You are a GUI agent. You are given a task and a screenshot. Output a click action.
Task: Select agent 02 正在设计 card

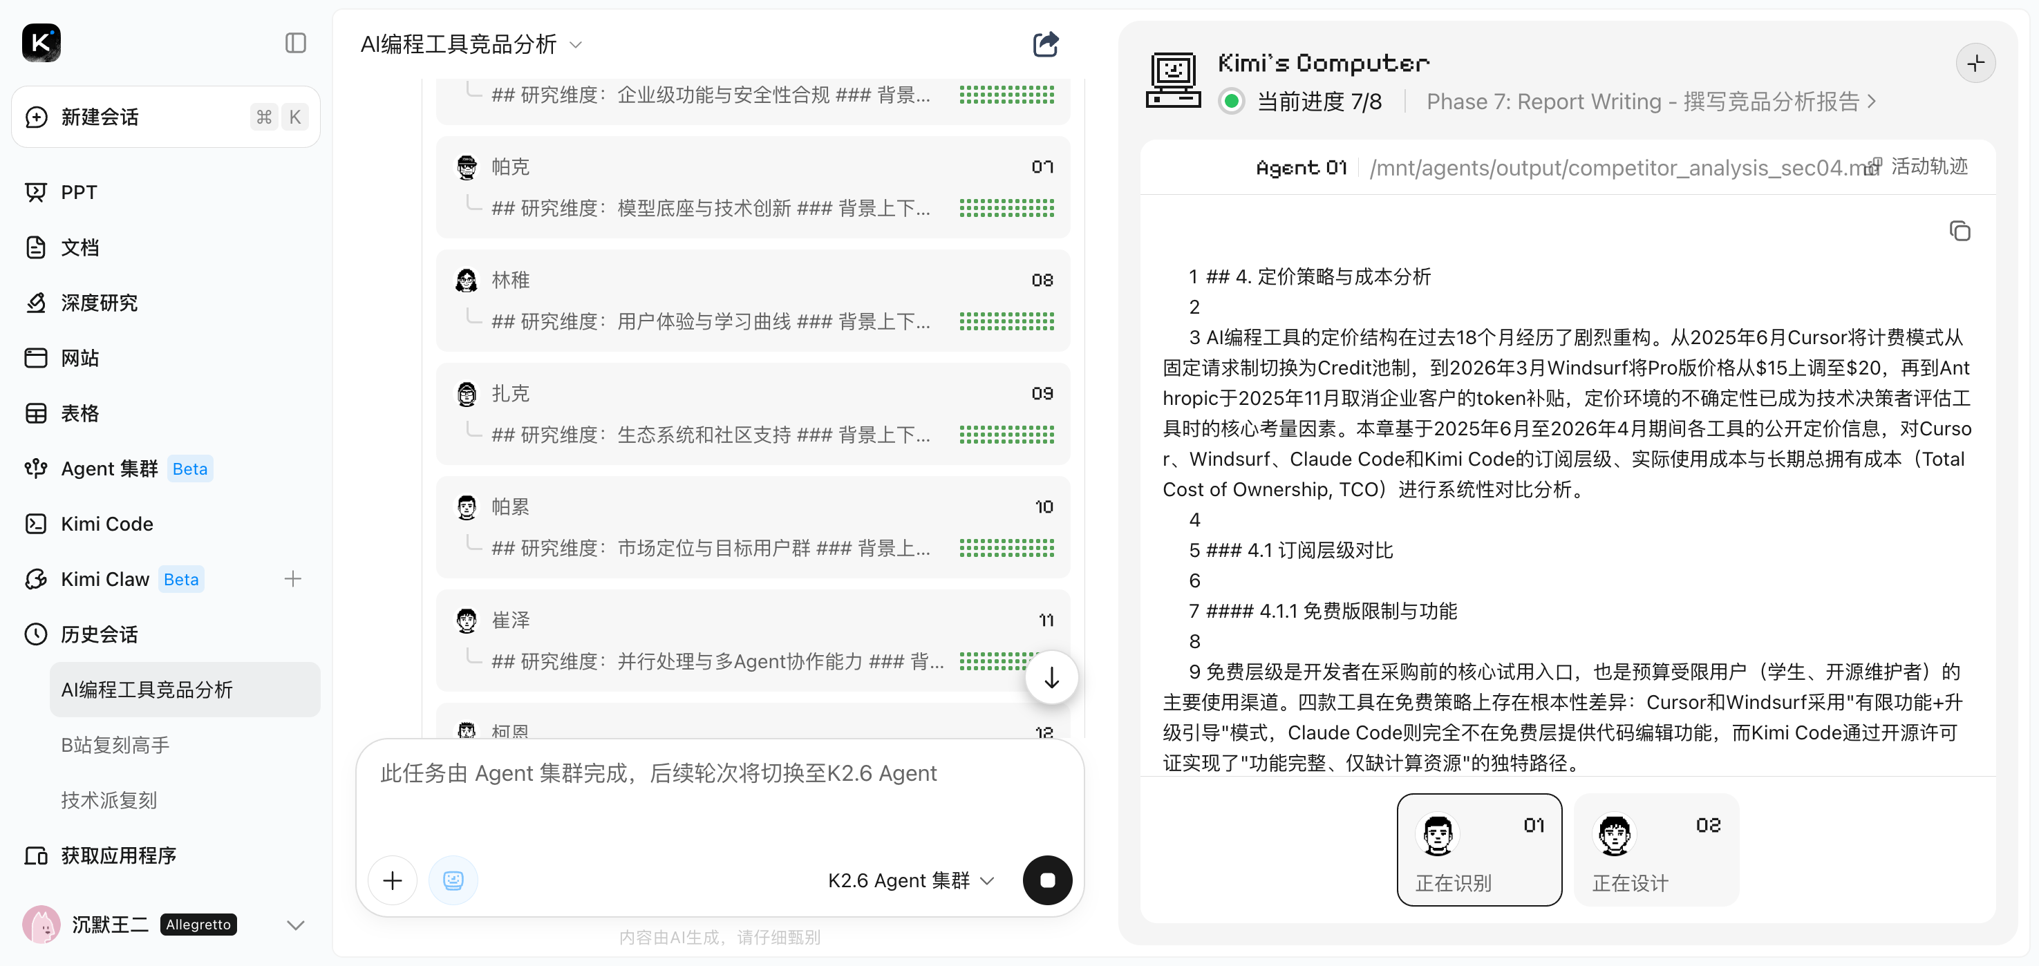click(1656, 850)
